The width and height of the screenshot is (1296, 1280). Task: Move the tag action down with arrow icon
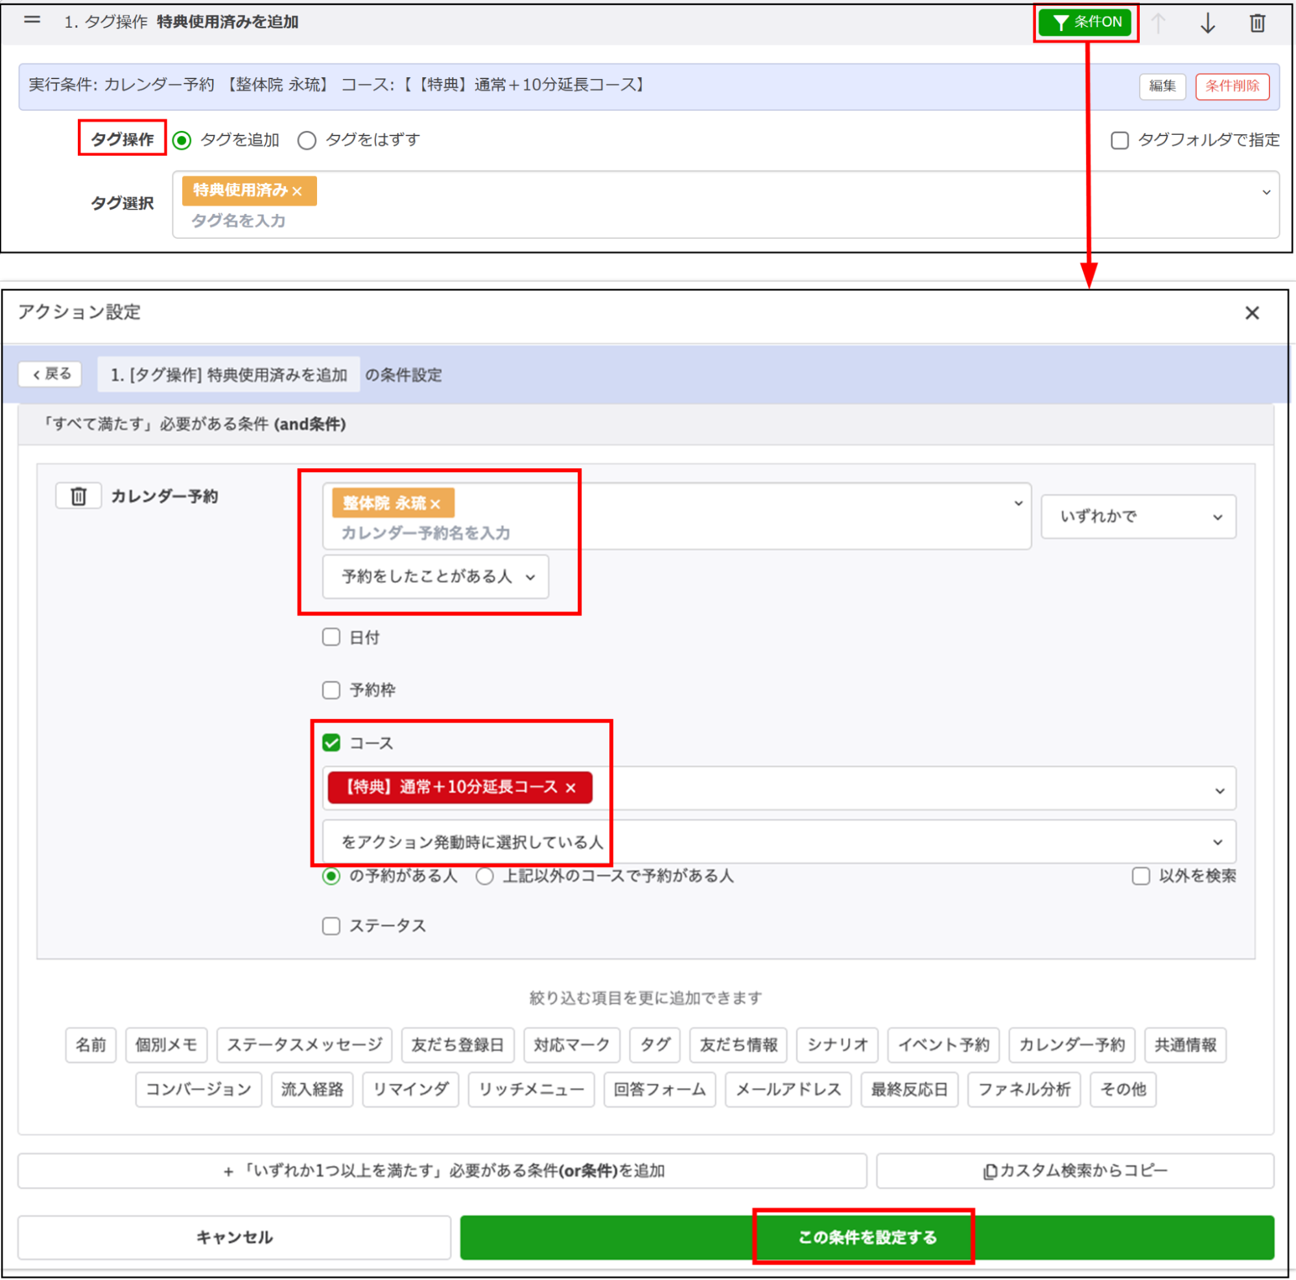(x=1207, y=22)
